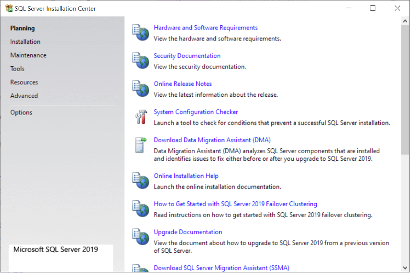Click the Hardware and Software Requirements document icon
The width and height of the screenshot is (411, 273).
[x=141, y=32]
